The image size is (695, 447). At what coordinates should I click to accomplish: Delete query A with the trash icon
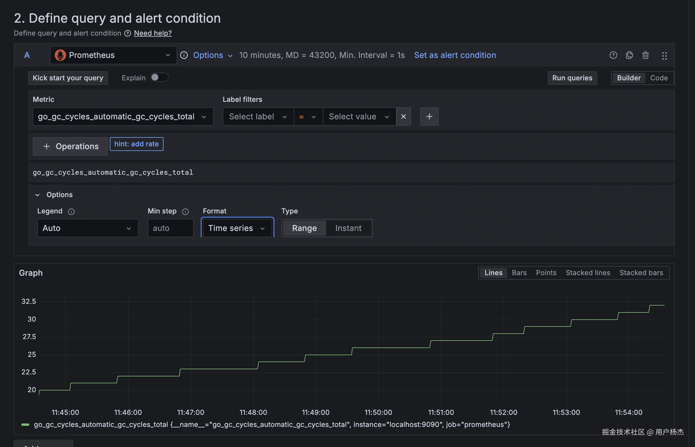[645, 55]
